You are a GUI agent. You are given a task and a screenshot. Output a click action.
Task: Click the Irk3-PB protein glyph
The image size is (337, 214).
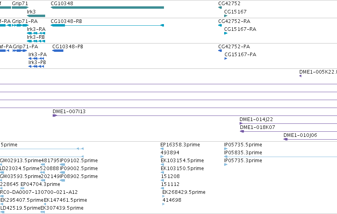point(36,66)
